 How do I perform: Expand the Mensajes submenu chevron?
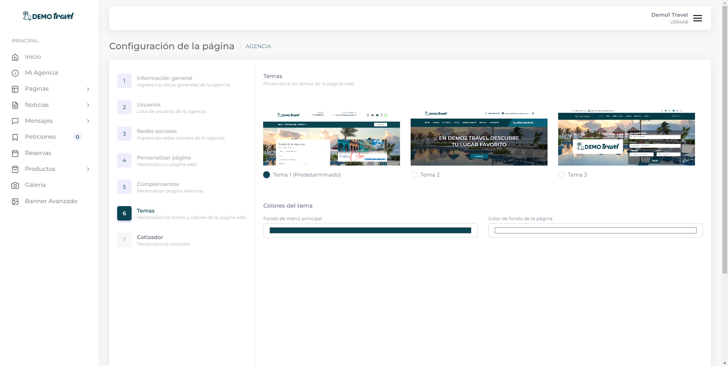pyautogui.click(x=88, y=121)
